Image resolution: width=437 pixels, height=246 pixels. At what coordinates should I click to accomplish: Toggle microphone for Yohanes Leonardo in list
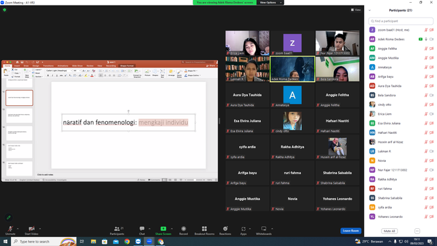(426, 217)
